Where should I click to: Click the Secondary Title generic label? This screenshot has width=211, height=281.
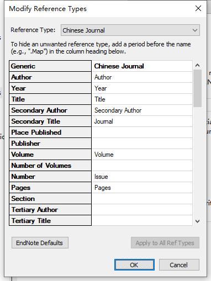(50, 121)
